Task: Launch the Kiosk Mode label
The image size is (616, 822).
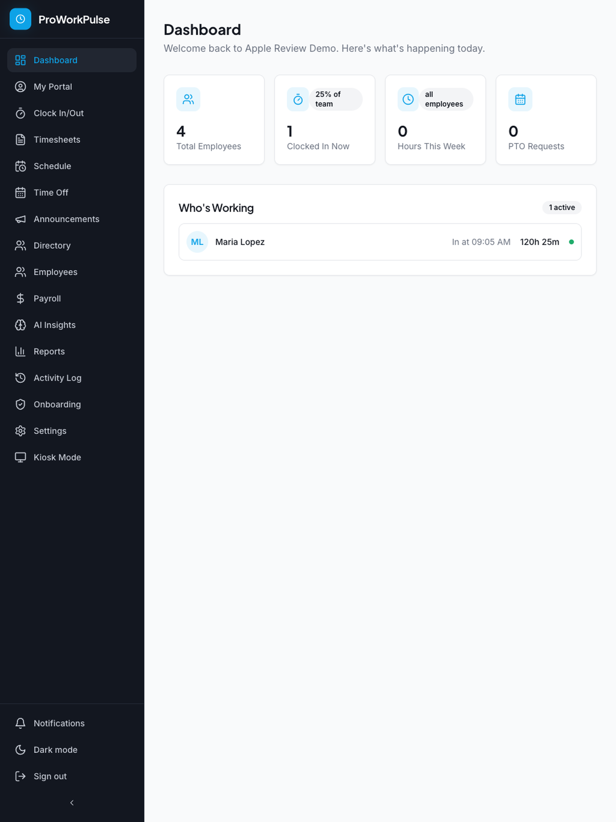Action: [x=57, y=457]
